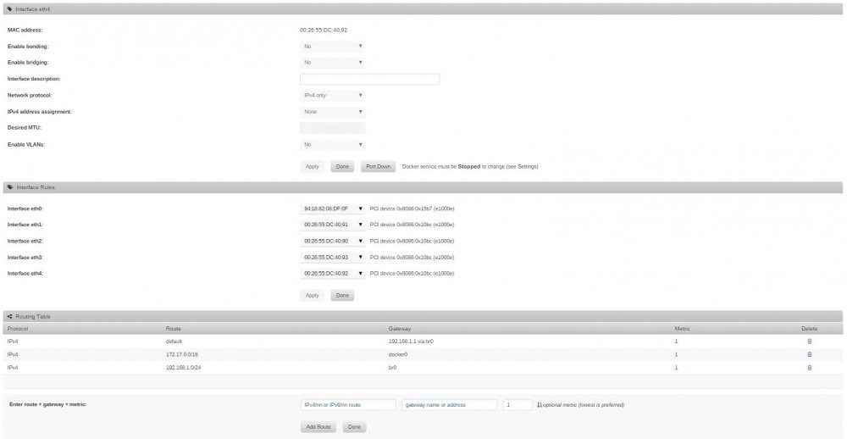Delete the 172.17.0.0/16 route trash icon
The width and height of the screenshot is (847, 439).
809,354
